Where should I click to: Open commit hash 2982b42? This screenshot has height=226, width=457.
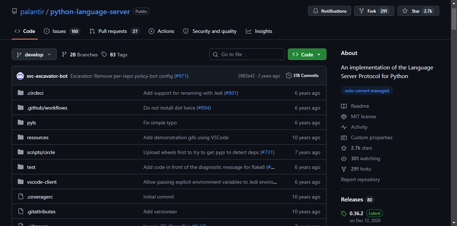pyautogui.click(x=246, y=76)
